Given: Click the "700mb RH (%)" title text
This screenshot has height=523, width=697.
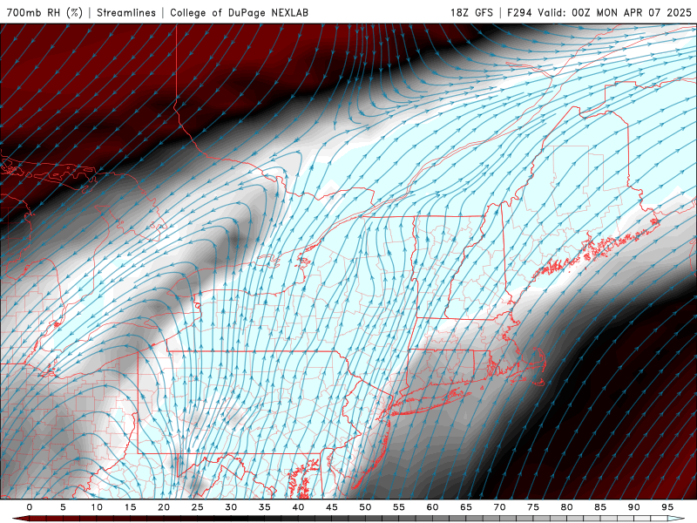Looking at the screenshot, I should point(44,12).
